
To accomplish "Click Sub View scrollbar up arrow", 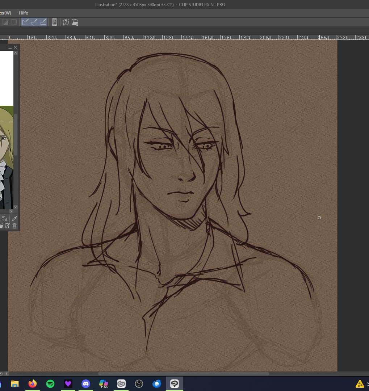I will click(16, 53).
